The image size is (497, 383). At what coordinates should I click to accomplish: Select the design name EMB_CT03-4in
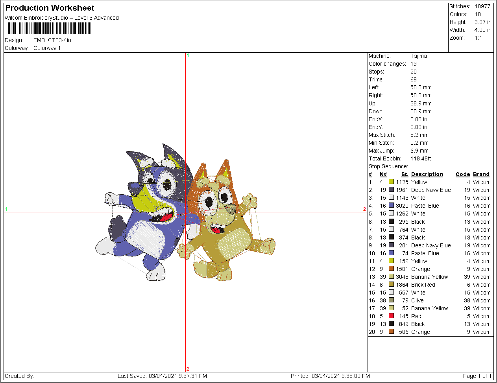(52, 40)
